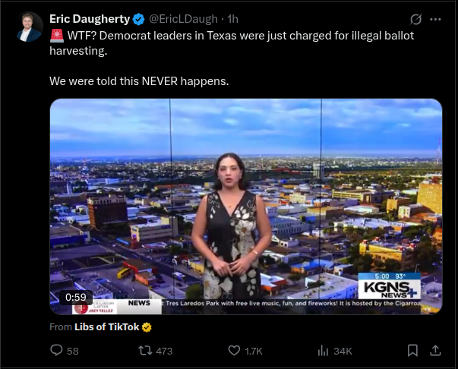The image size is (458, 369).
Task: Click the 473 reposts count
Action: point(164,351)
